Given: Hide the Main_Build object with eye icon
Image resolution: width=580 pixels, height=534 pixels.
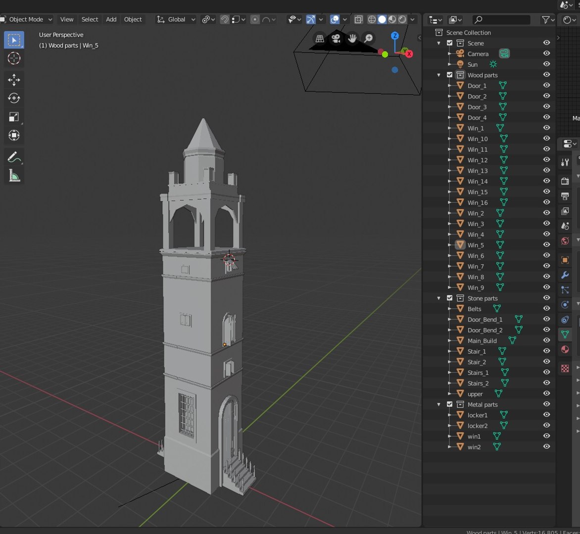Looking at the screenshot, I should [546, 340].
